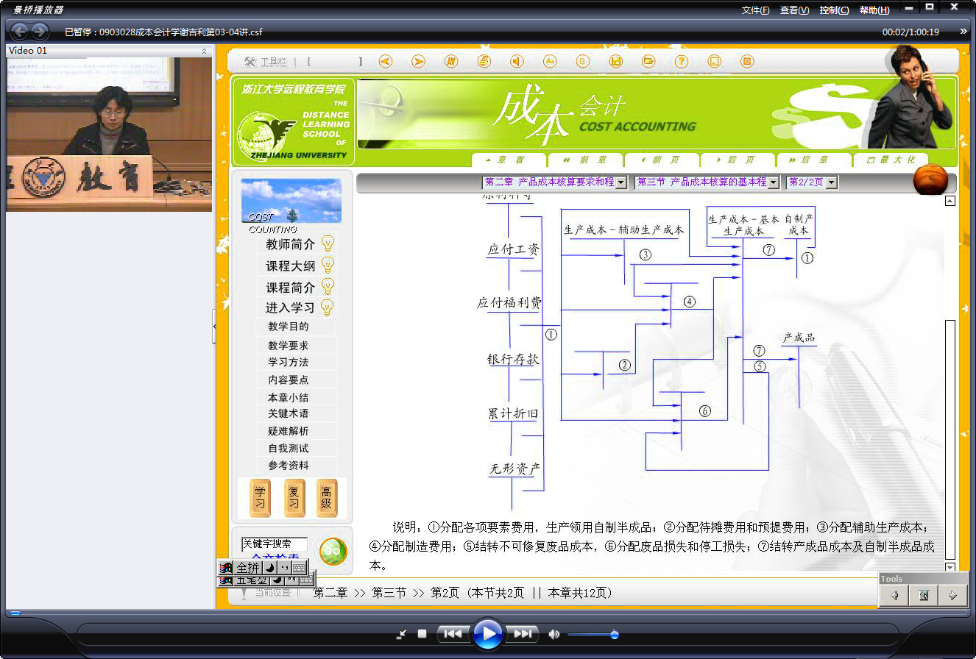Open the 帮助(H) menu
Image resolution: width=976 pixels, height=659 pixels.
click(x=874, y=10)
